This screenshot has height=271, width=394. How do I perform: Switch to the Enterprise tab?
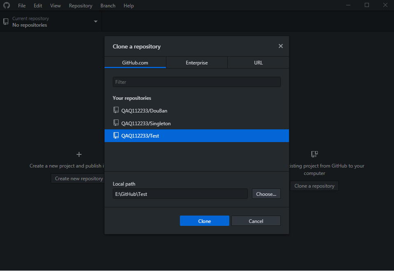coord(197,63)
